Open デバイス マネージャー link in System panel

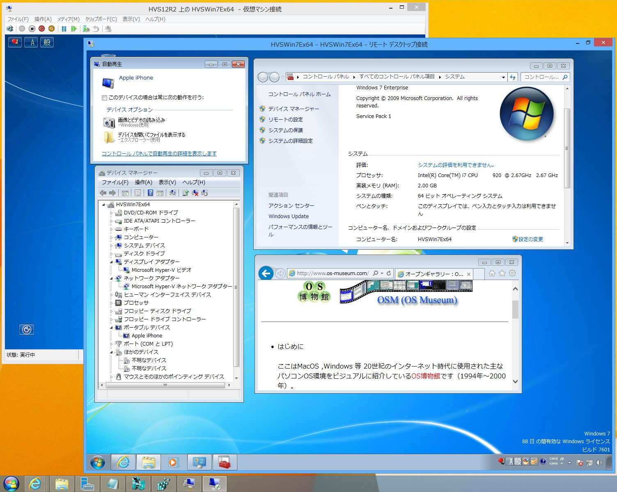pos(294,109)
